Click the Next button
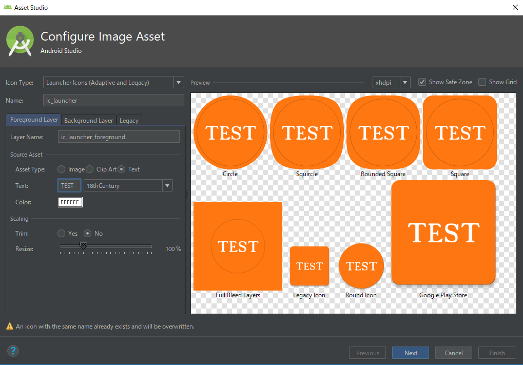This screenshot has height=365, width=523. 411,353
